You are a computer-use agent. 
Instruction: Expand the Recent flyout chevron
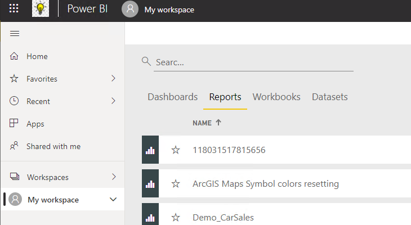point(113,101)
